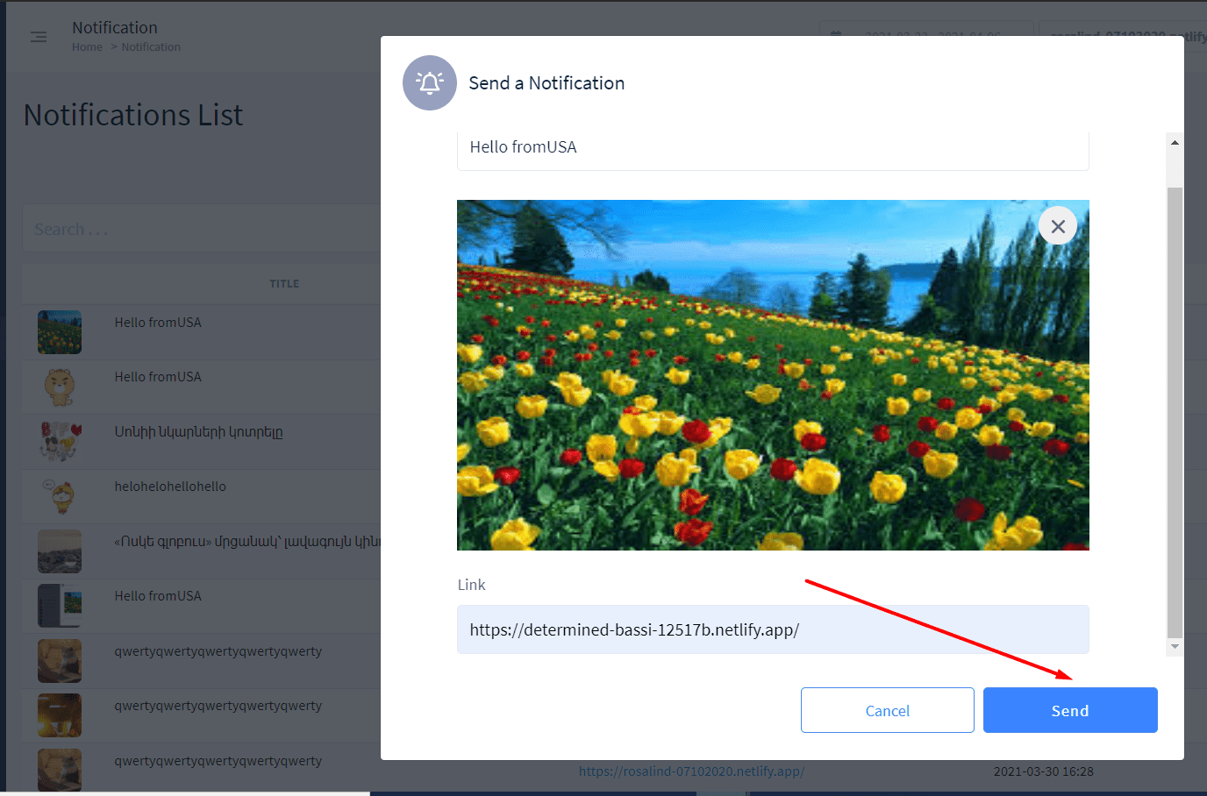Click the dialog vertical scrollbar thumb
The image size is (1207, 796).
(x=1175, y=412)
